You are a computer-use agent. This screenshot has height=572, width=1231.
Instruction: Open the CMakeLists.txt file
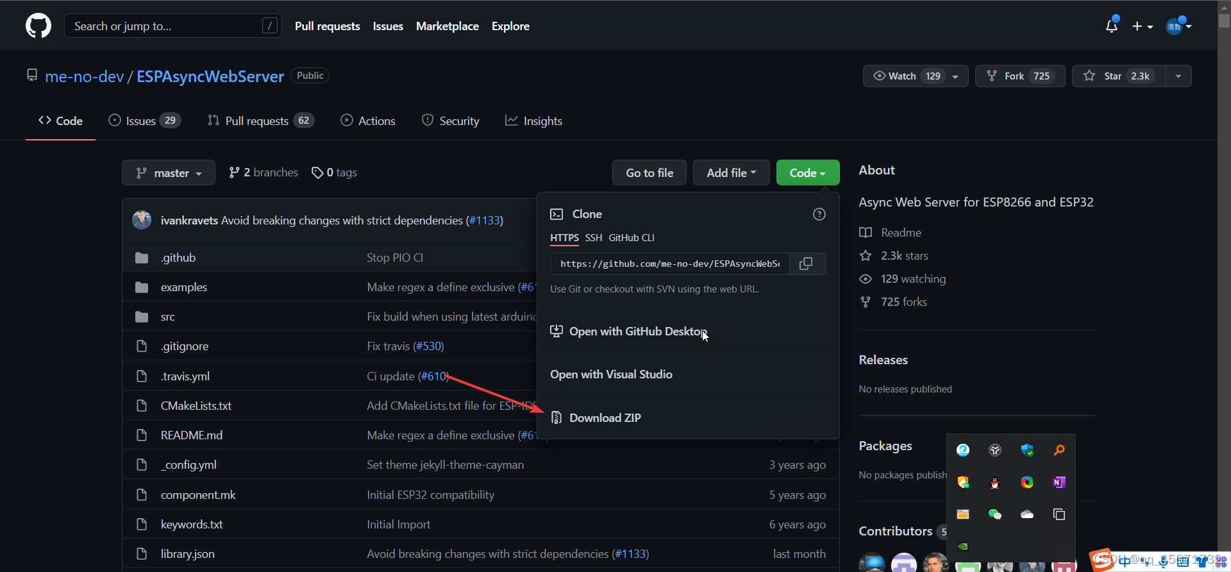[196, 405]
